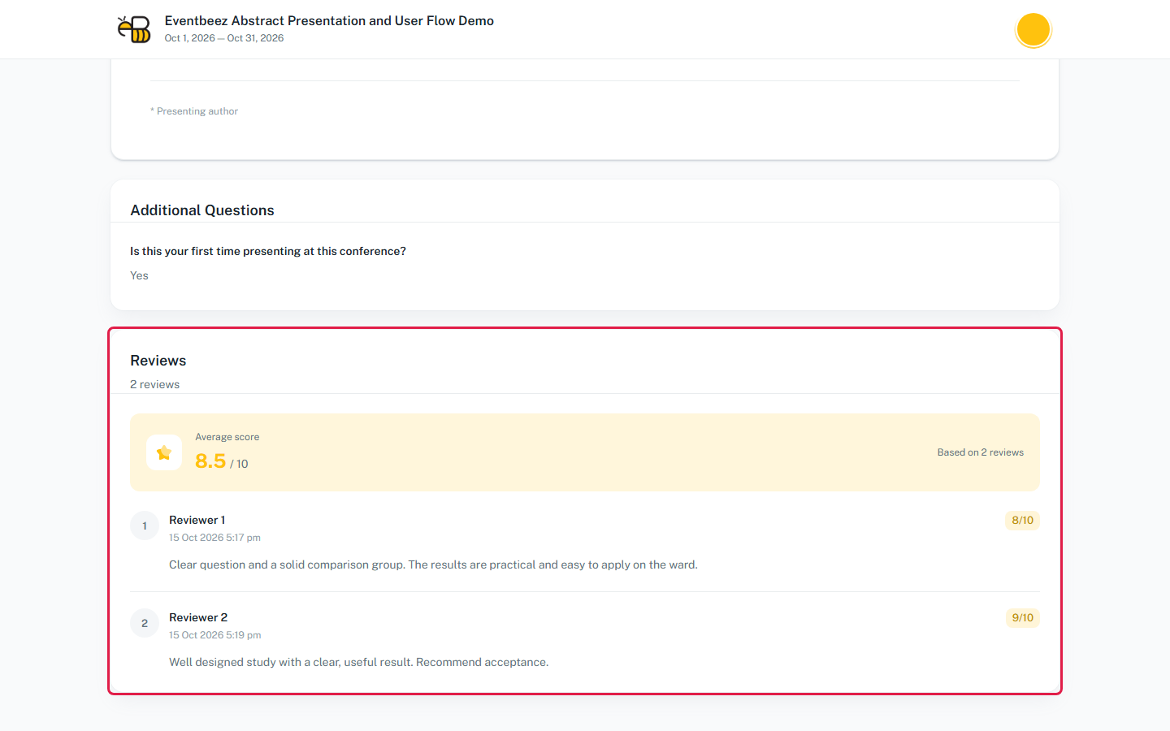Select Reviewer 1's comment about comparison group

pos(433,565)
